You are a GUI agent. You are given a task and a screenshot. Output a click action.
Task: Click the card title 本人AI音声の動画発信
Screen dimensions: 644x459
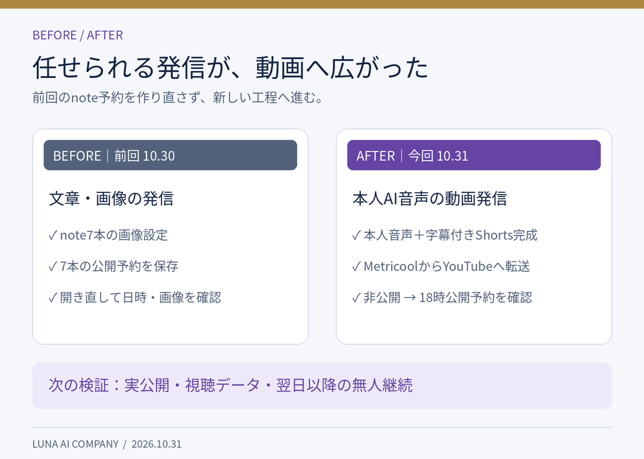[430, 198]
